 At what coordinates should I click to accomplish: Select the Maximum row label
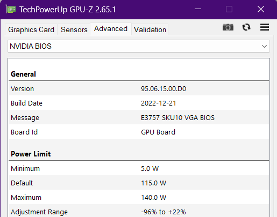[x=26, y=198]
